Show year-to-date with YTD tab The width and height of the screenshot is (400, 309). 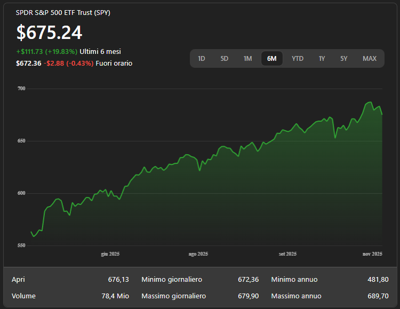click(x=298, y=59)
